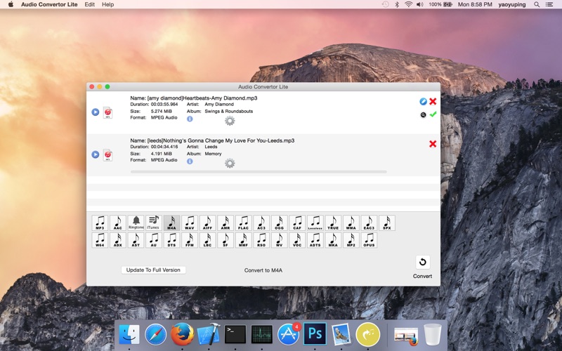
Task: Choose the MMF format icon
Action: pyautogui.click(x=243, y=240)
